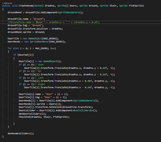Click DoorTile = new GameObject[MAX_DOORS]; line

(33, 39)
